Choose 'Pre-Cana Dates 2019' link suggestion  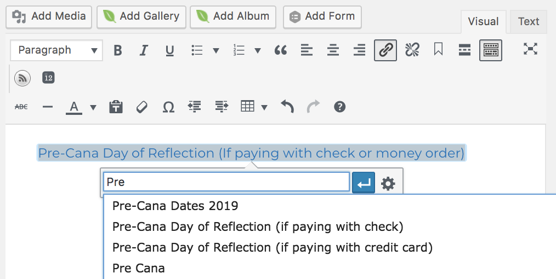175,206
